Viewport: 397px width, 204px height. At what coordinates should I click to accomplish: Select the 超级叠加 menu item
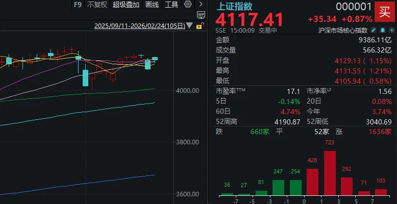(125, 5)
